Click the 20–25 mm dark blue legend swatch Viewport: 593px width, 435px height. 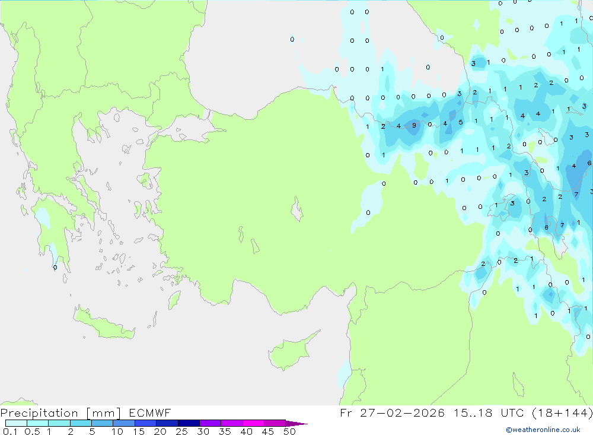(x=167, y=423)
